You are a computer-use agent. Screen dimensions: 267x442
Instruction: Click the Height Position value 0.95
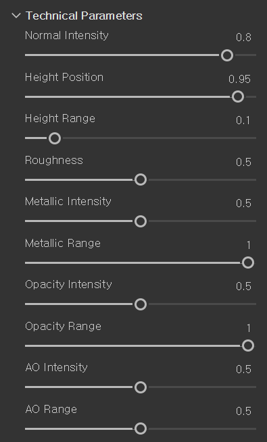click(x=239, y=79)
